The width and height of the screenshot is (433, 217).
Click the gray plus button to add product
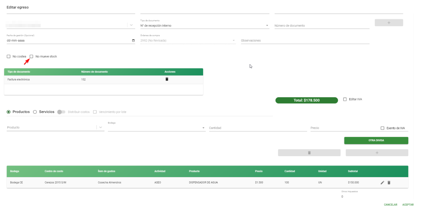point(377,153)
